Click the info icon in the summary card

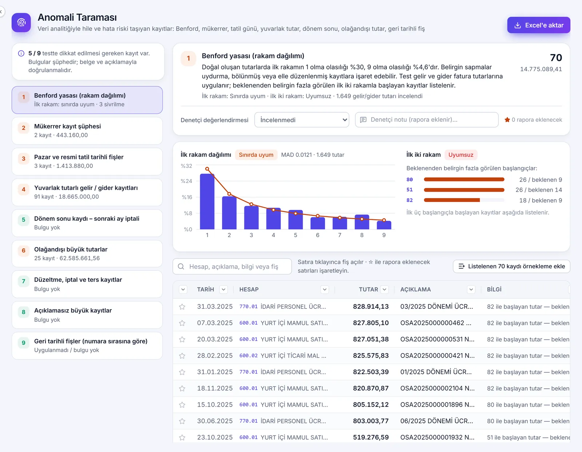pos(21,53)
